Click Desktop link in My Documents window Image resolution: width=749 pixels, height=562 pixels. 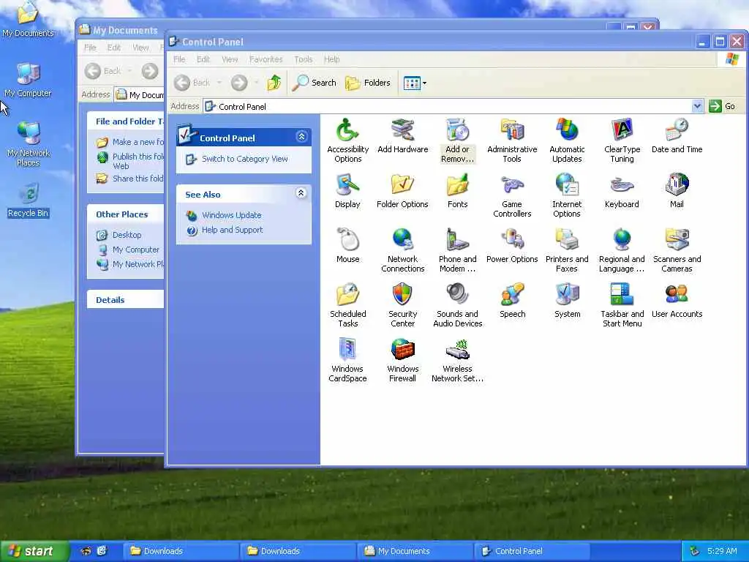[127, 235]
